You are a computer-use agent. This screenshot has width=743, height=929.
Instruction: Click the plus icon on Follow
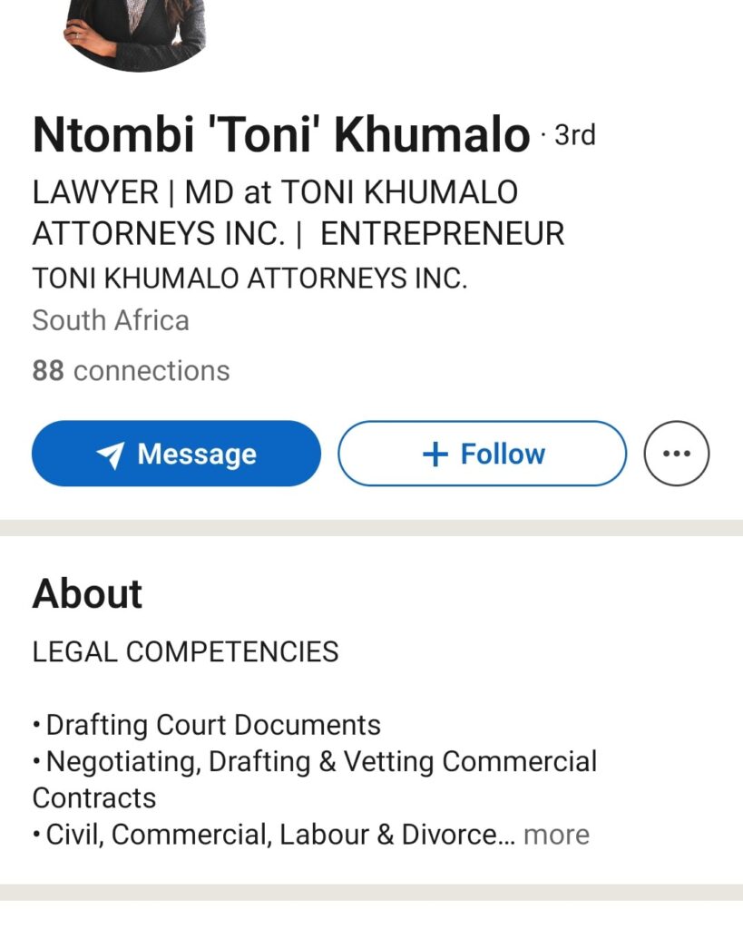coord(435,455)
